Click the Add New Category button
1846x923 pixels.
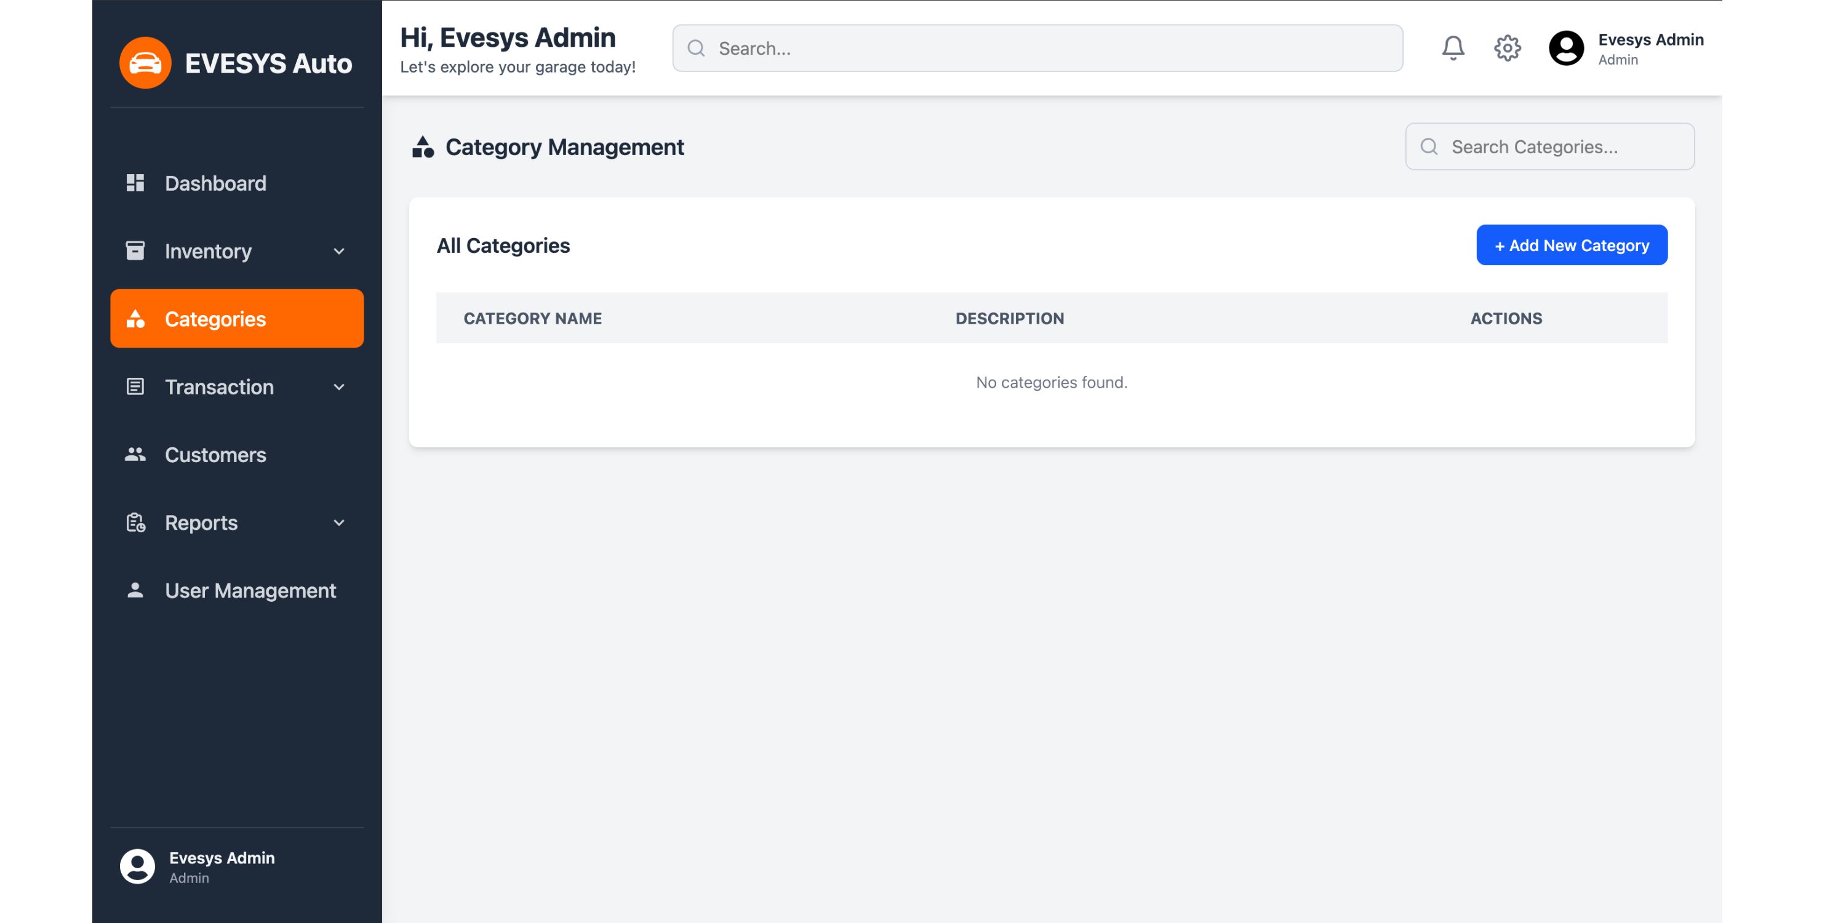click(x=1571, y=245)
